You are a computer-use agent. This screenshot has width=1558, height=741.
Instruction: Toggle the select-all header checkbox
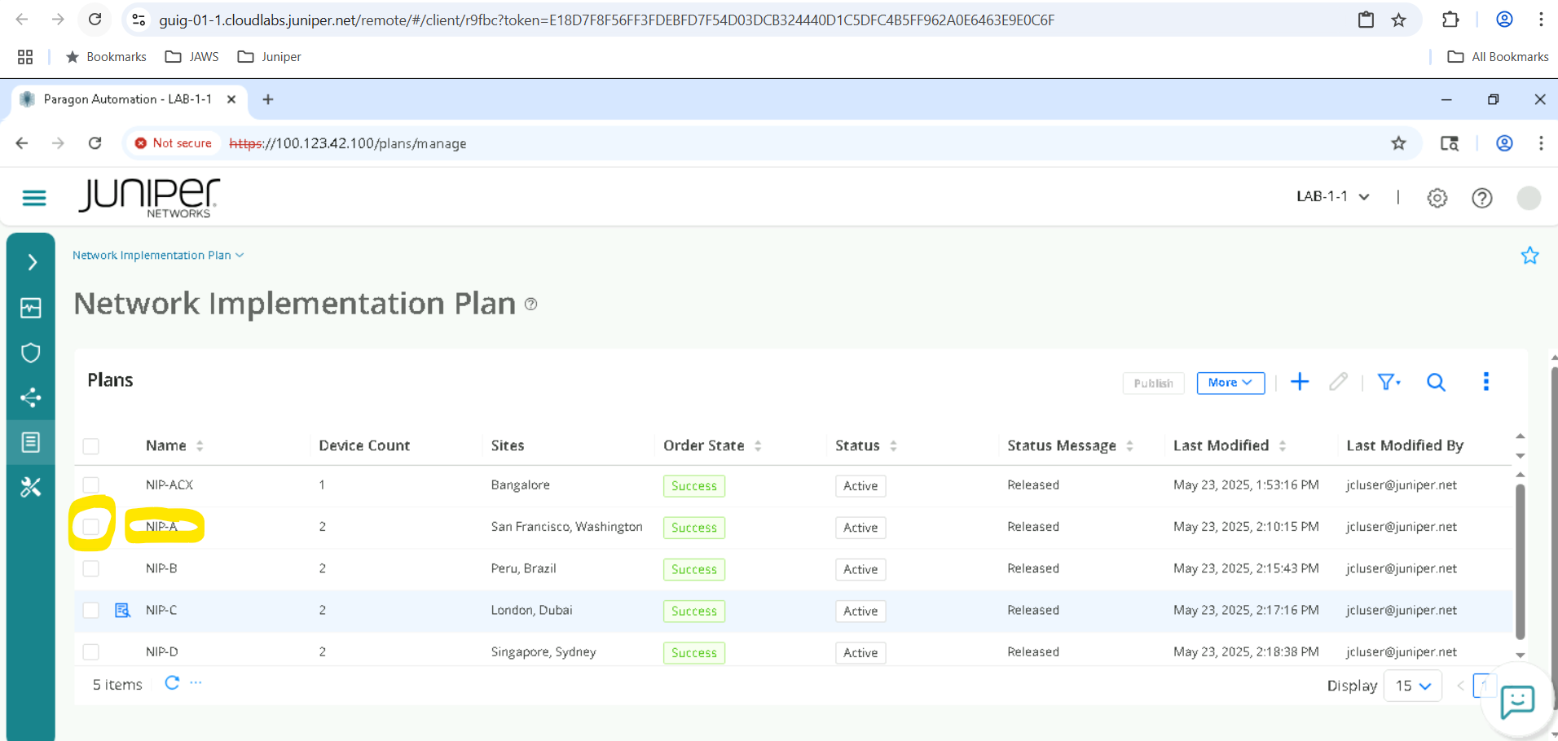[91, 446]
